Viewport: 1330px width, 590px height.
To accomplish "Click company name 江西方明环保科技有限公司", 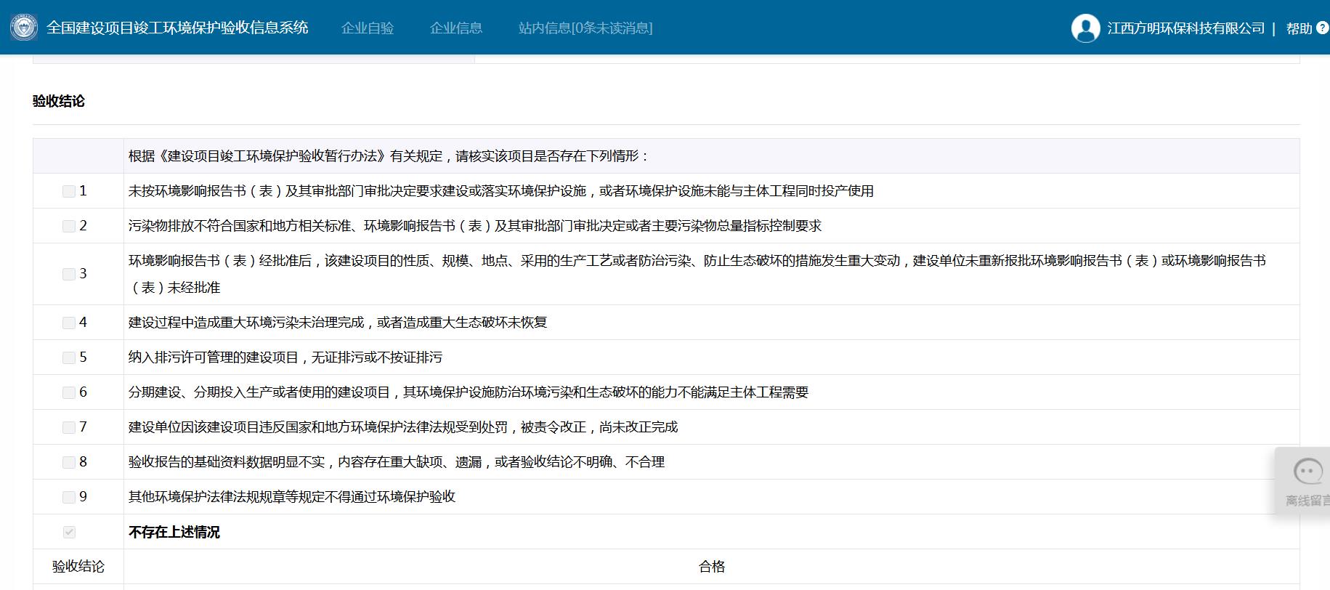I will coord(1185,28).
